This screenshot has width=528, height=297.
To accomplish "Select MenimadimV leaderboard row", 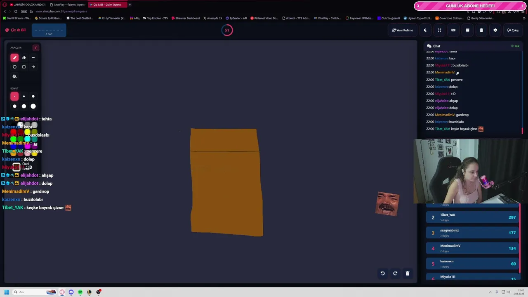I will [473, 248].
